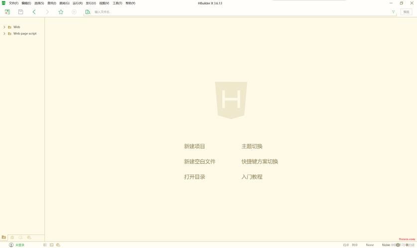
Task: Click the None syntax label in status bar
Action: pos(370,245)
